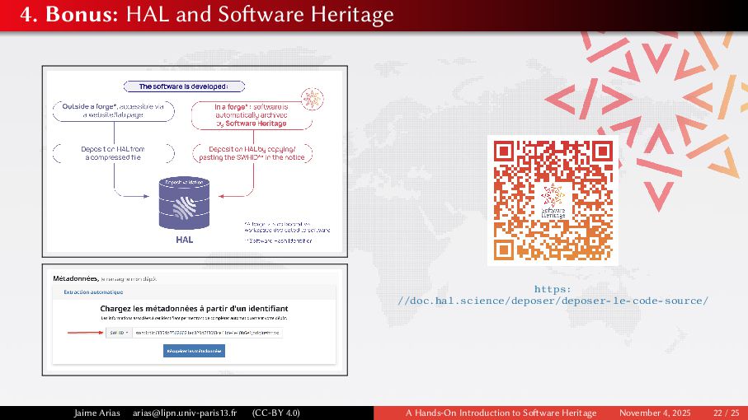Click the author name Jaime Arias
Viewport: 748px width, 420px height.
[96, 413]
